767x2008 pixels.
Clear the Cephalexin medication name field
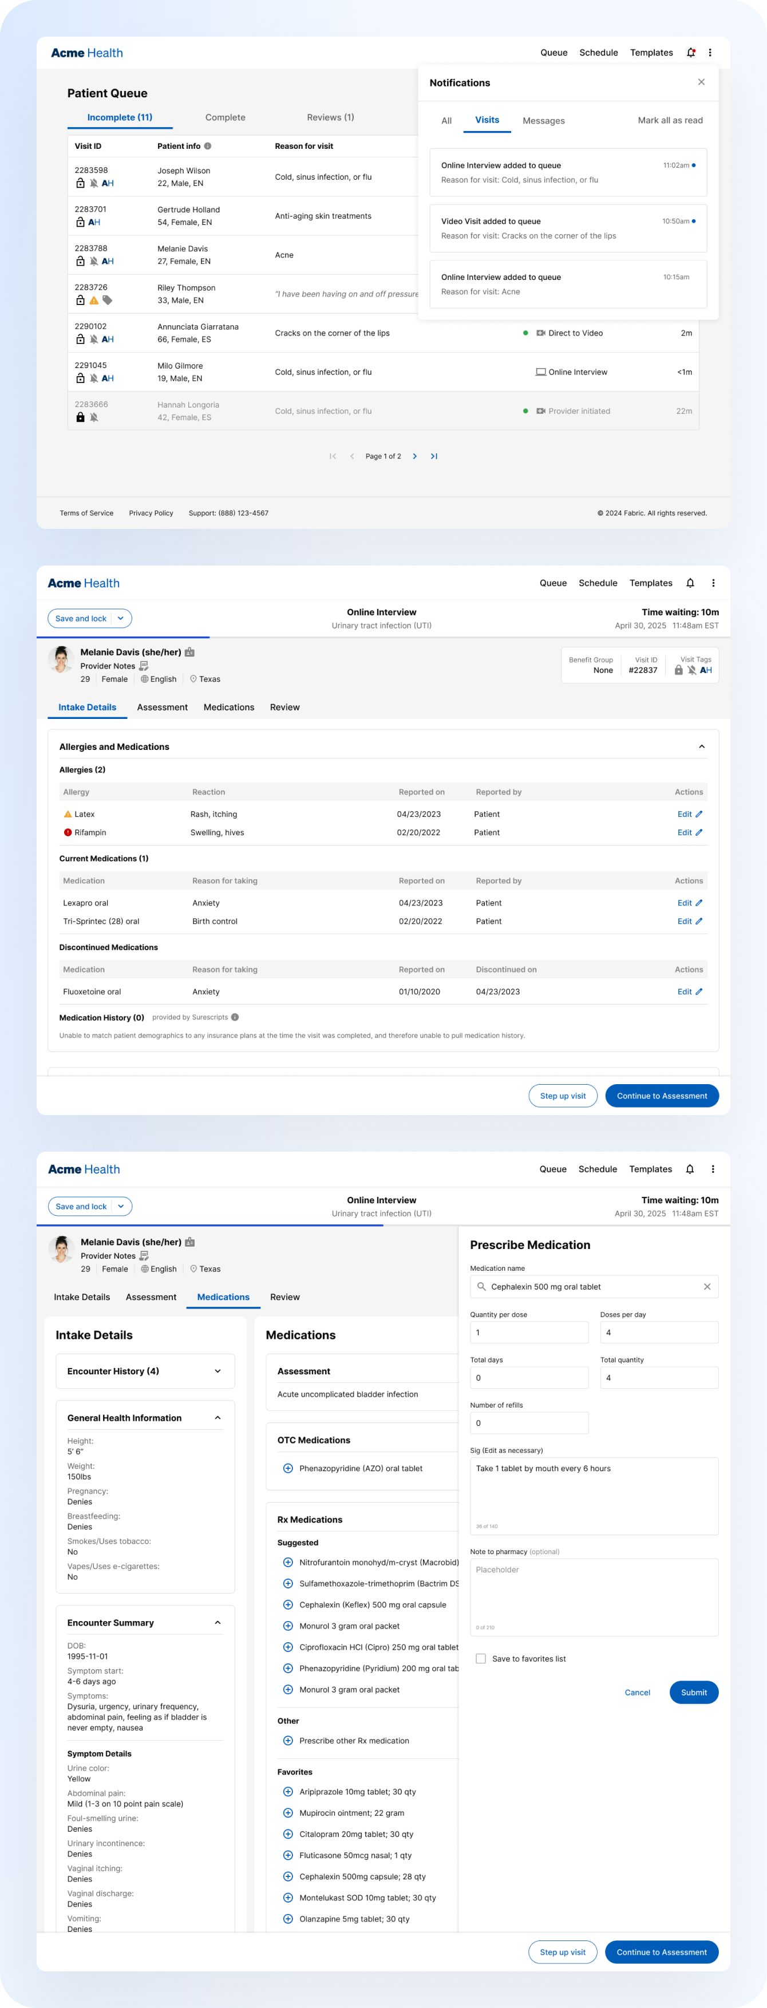click(x=707, y=1287)
